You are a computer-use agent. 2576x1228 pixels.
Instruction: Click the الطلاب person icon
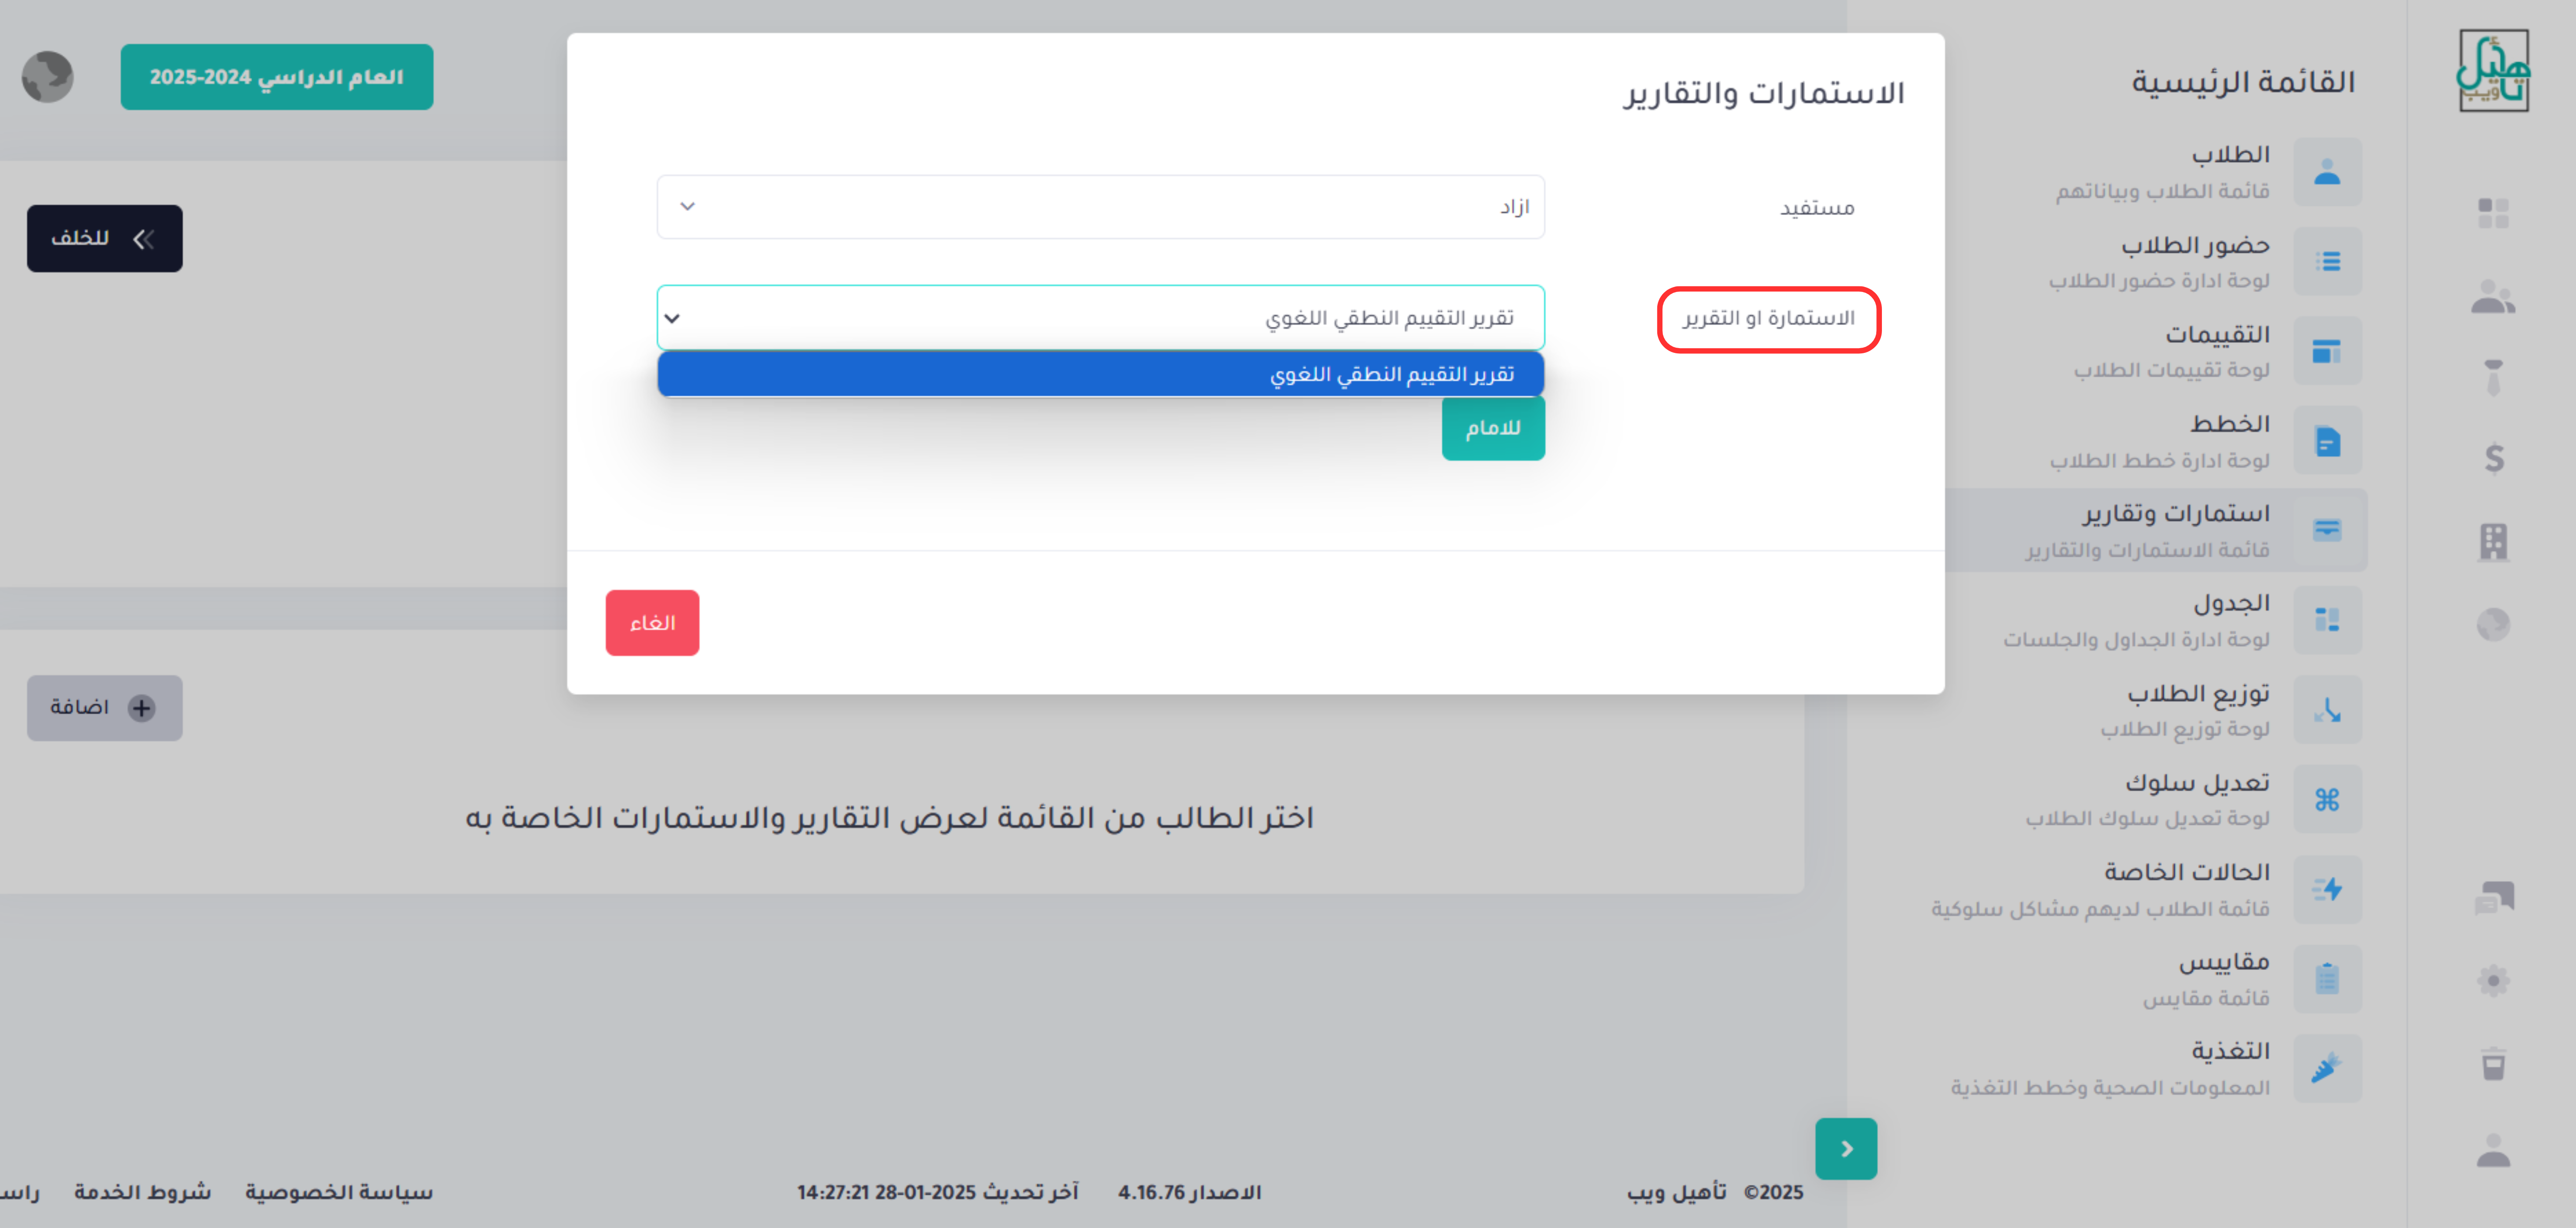[2327, 172]
